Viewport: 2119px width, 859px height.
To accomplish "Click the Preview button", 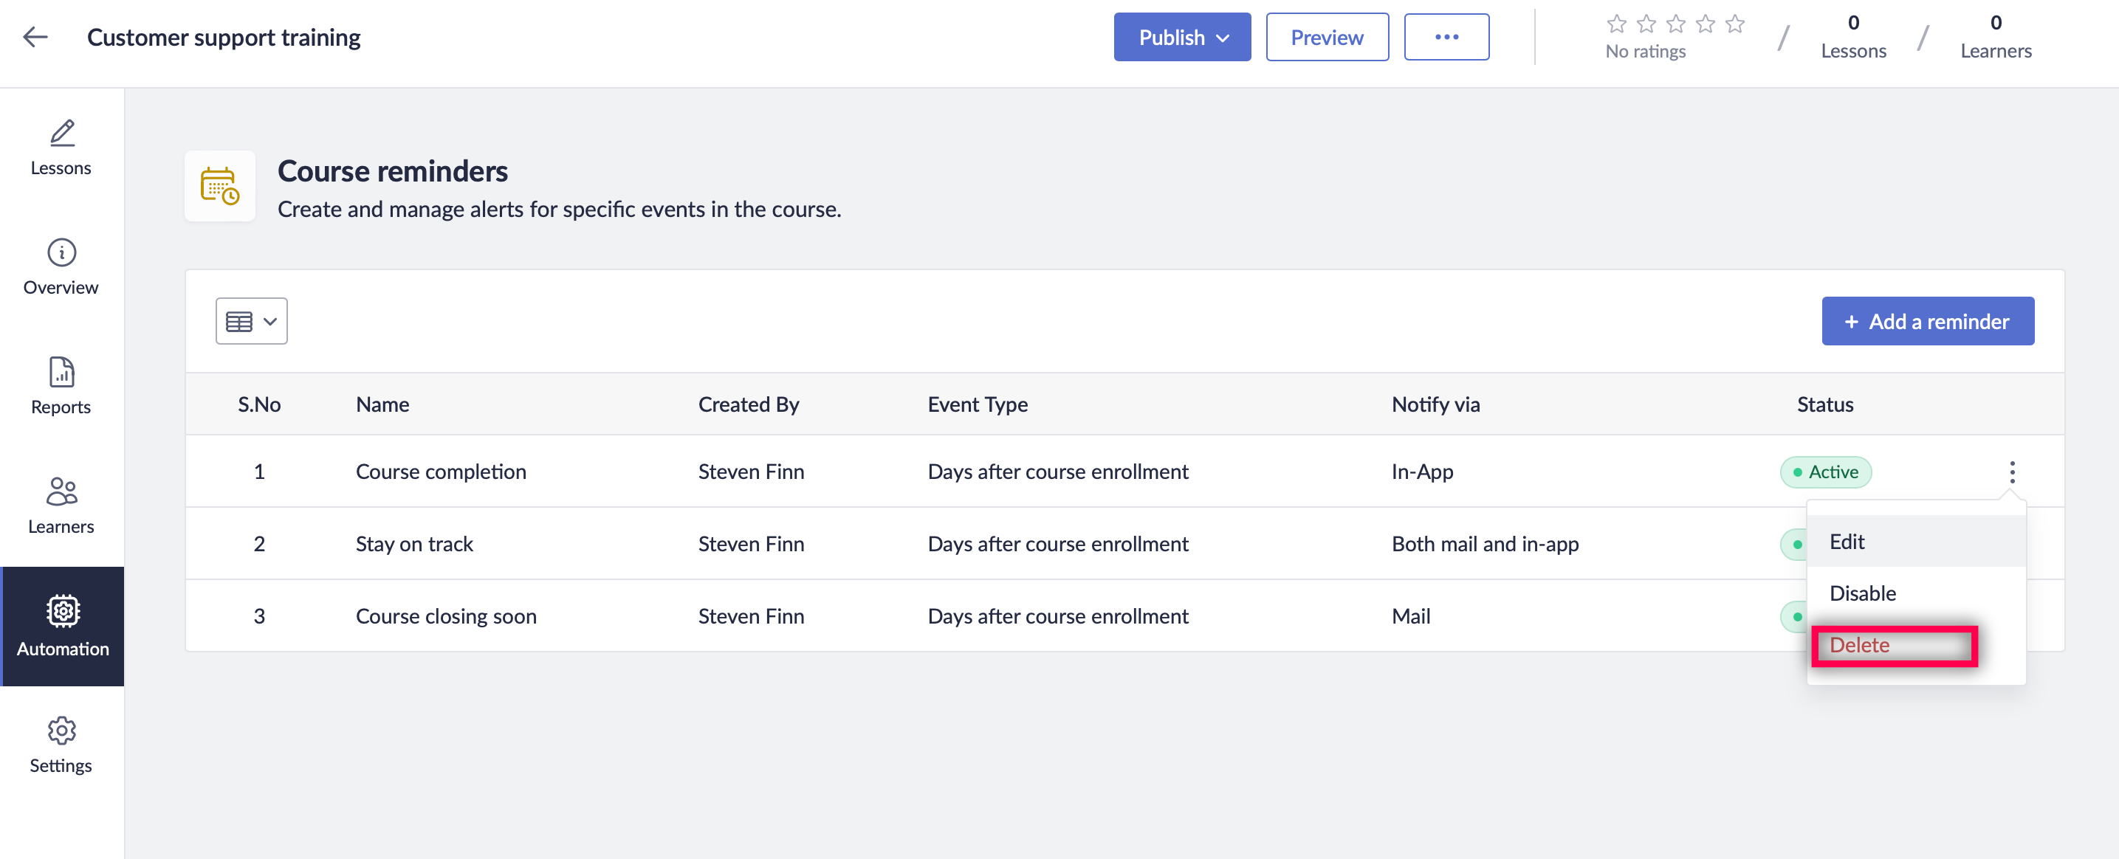I will 1327,37.
